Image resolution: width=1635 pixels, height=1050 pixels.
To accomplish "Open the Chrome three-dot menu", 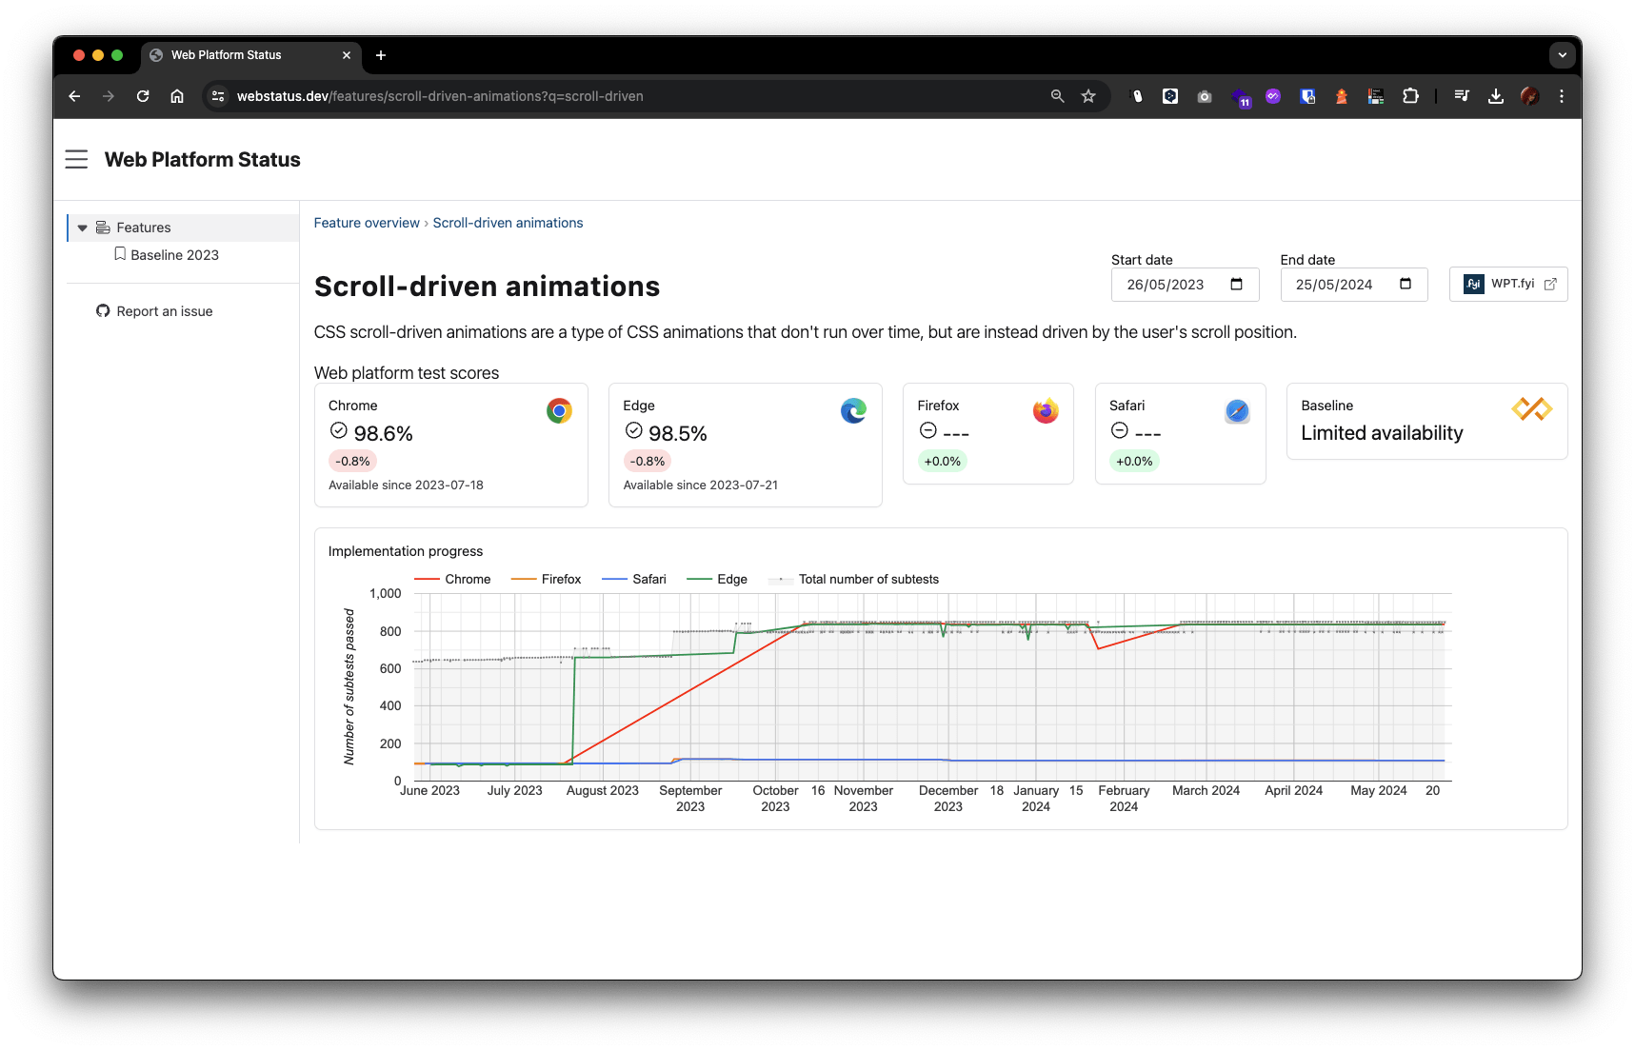I will click(x=1561, y=96).
